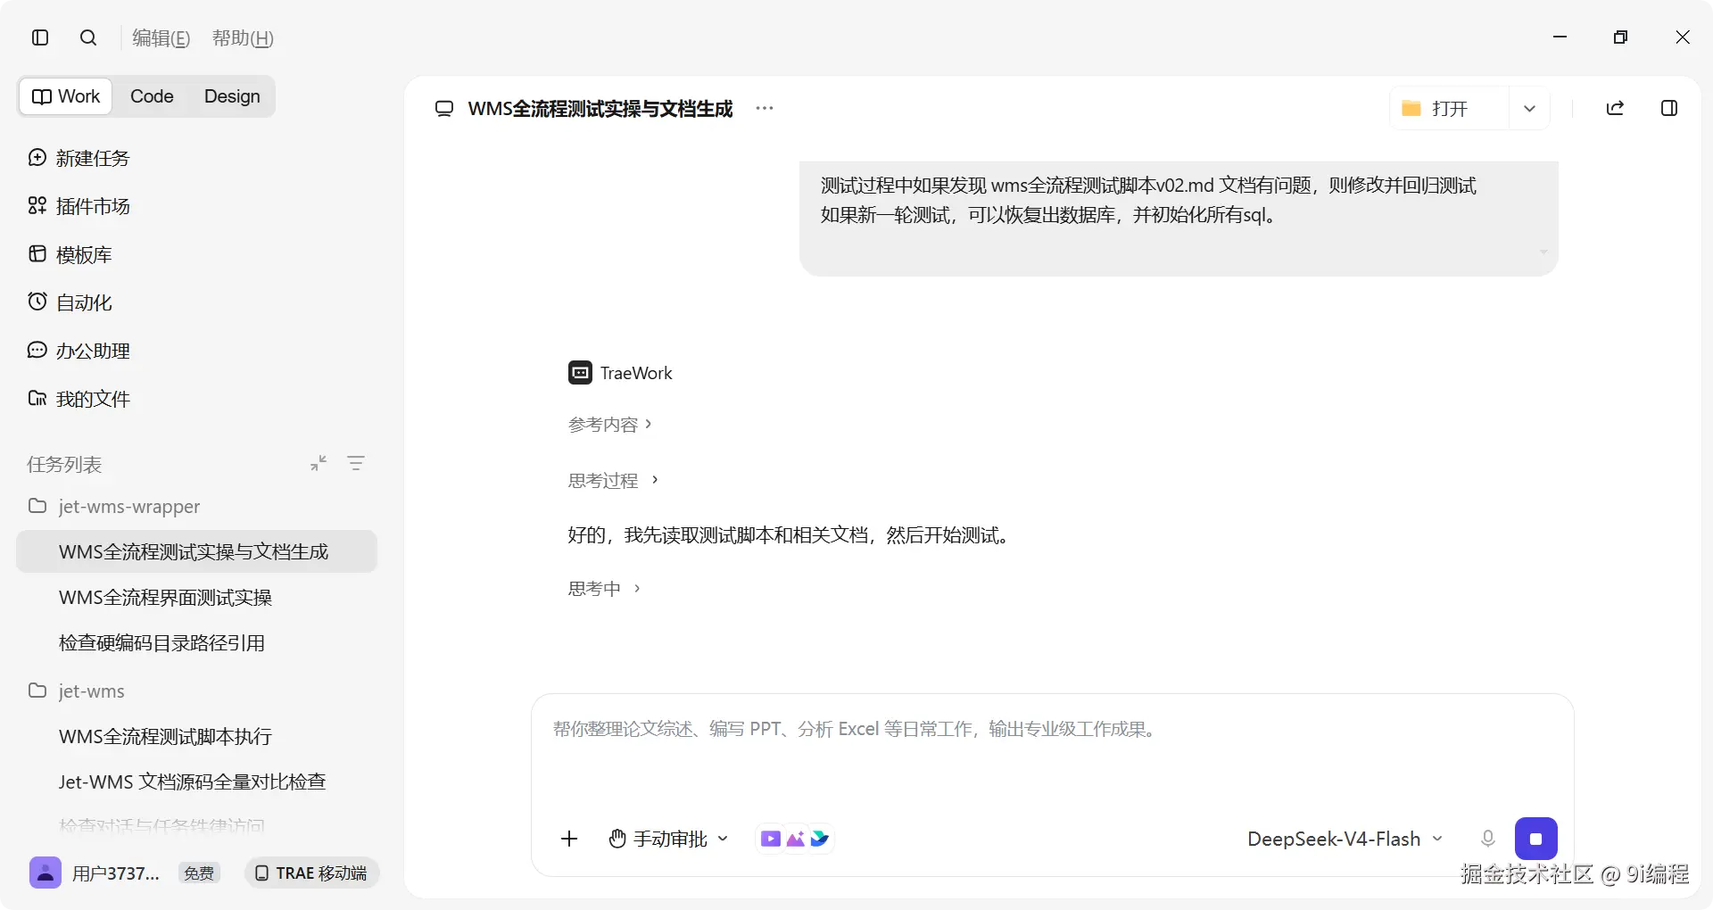Click the TraeWork agent icon
This screenshot has height=910, width=1713.
[580, 373]
